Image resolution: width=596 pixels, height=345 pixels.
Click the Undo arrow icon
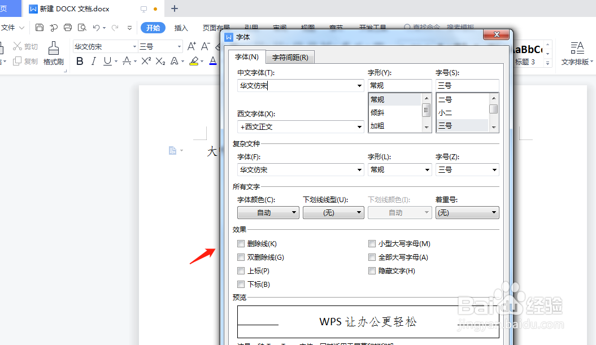click(x=95, y=27)
